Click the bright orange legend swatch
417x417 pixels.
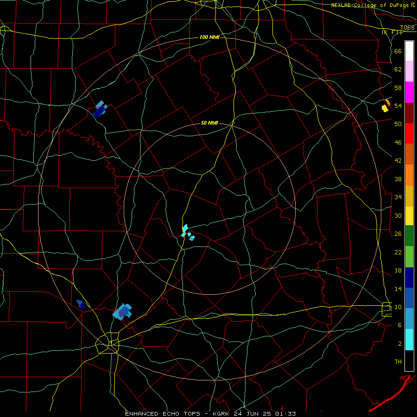pos(409,175)
